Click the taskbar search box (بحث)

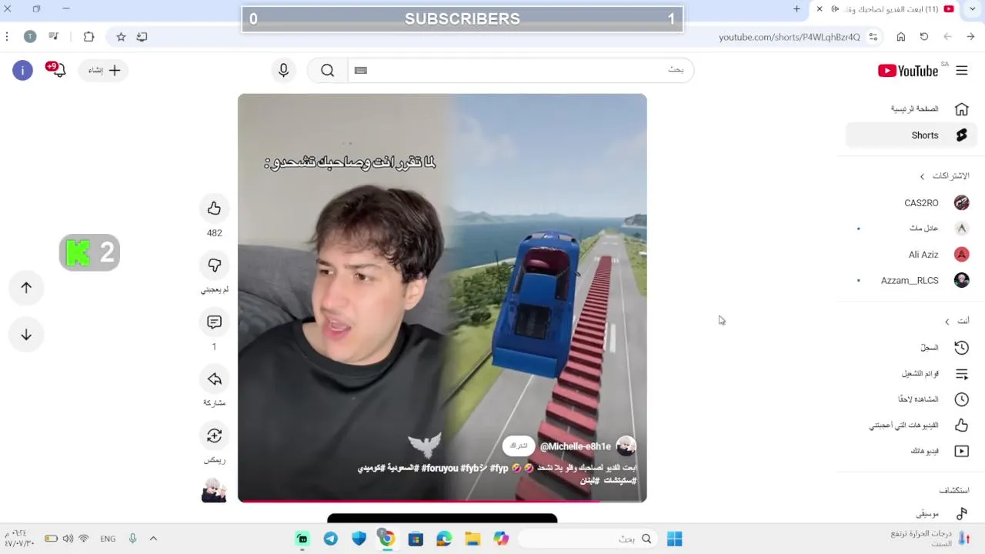pyautogui.click(x=587, y=539)
